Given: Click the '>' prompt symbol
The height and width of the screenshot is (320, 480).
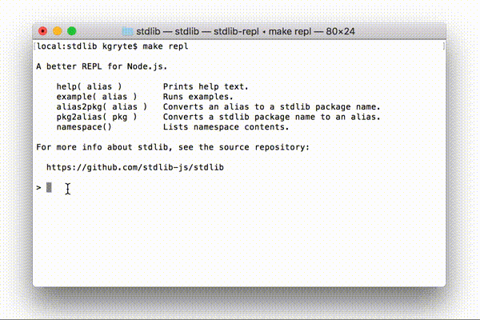Looking at the screenshot, I should coord(38,187).
